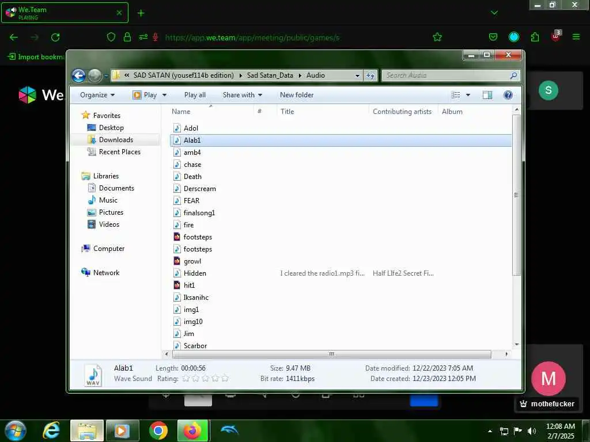This screenshot has width=590, height=442.
Task: Expand the address bar history dropdown
Action: [357, 75]
